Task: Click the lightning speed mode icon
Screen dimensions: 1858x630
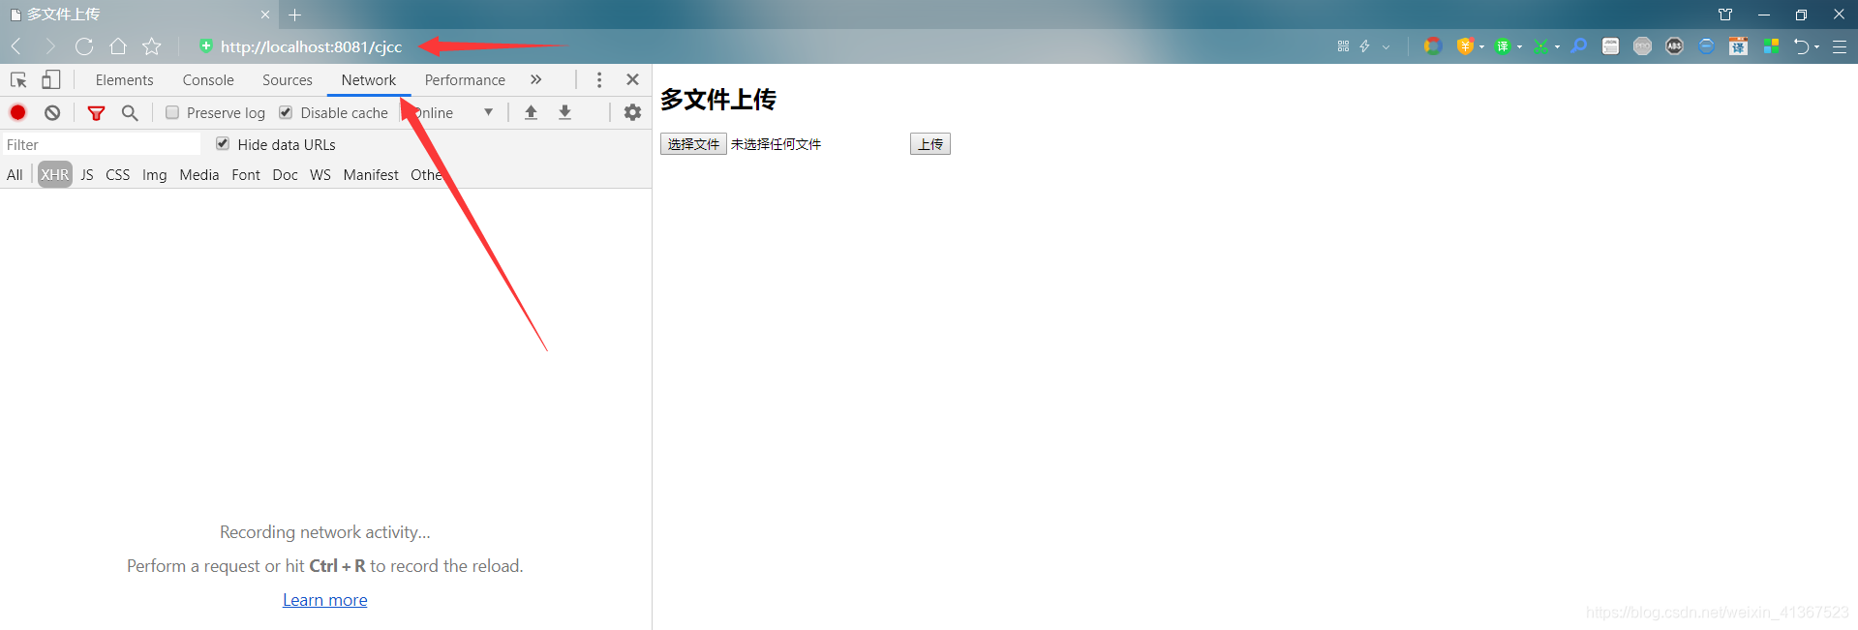Action: point(1365,46)
